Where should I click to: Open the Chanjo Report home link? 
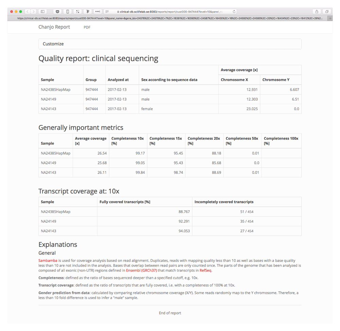point(54,27)
